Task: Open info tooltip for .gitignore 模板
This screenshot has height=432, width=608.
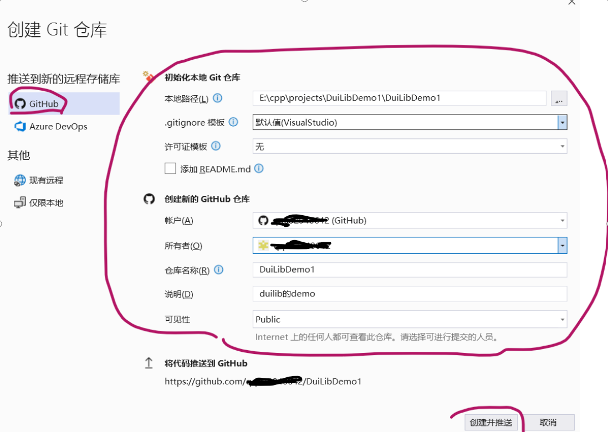Action: [x=233, y=122]
